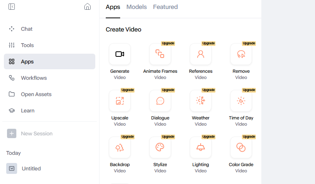This screenshot has height=184, width=315.
Task: Select the Color Grade video app
Action: pyautogui.click(x=241, y=147)
